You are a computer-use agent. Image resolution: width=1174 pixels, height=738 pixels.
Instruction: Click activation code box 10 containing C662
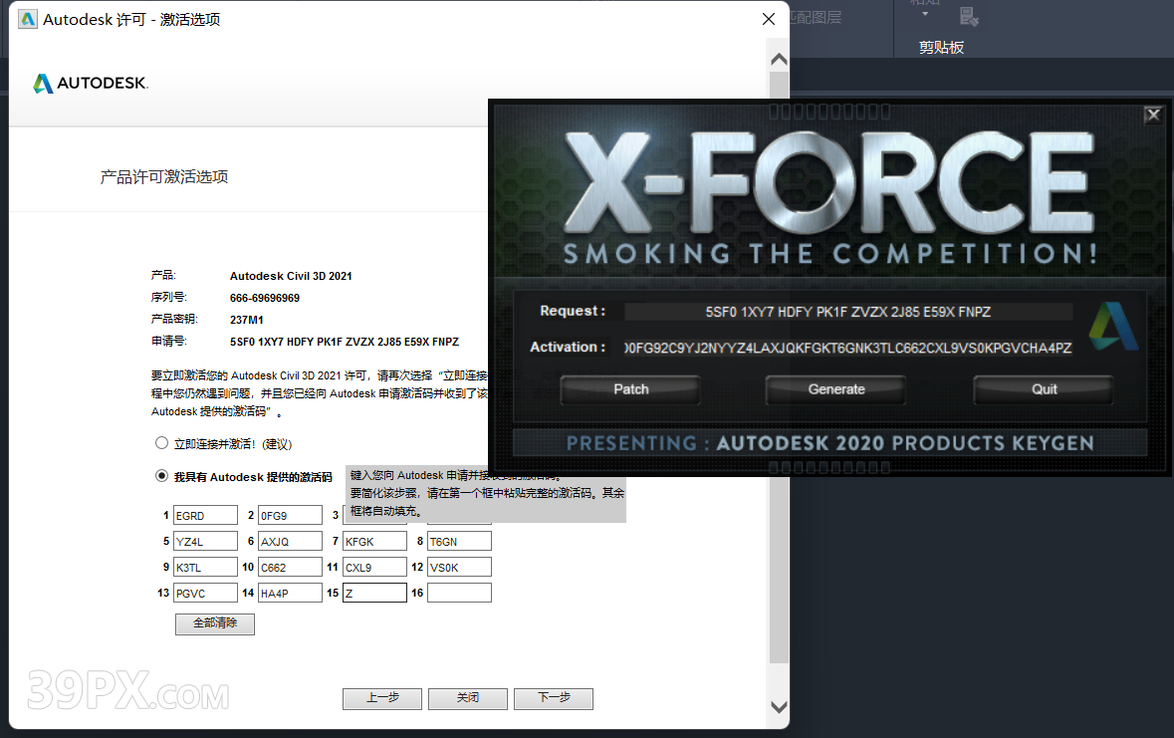click(290, 567)
